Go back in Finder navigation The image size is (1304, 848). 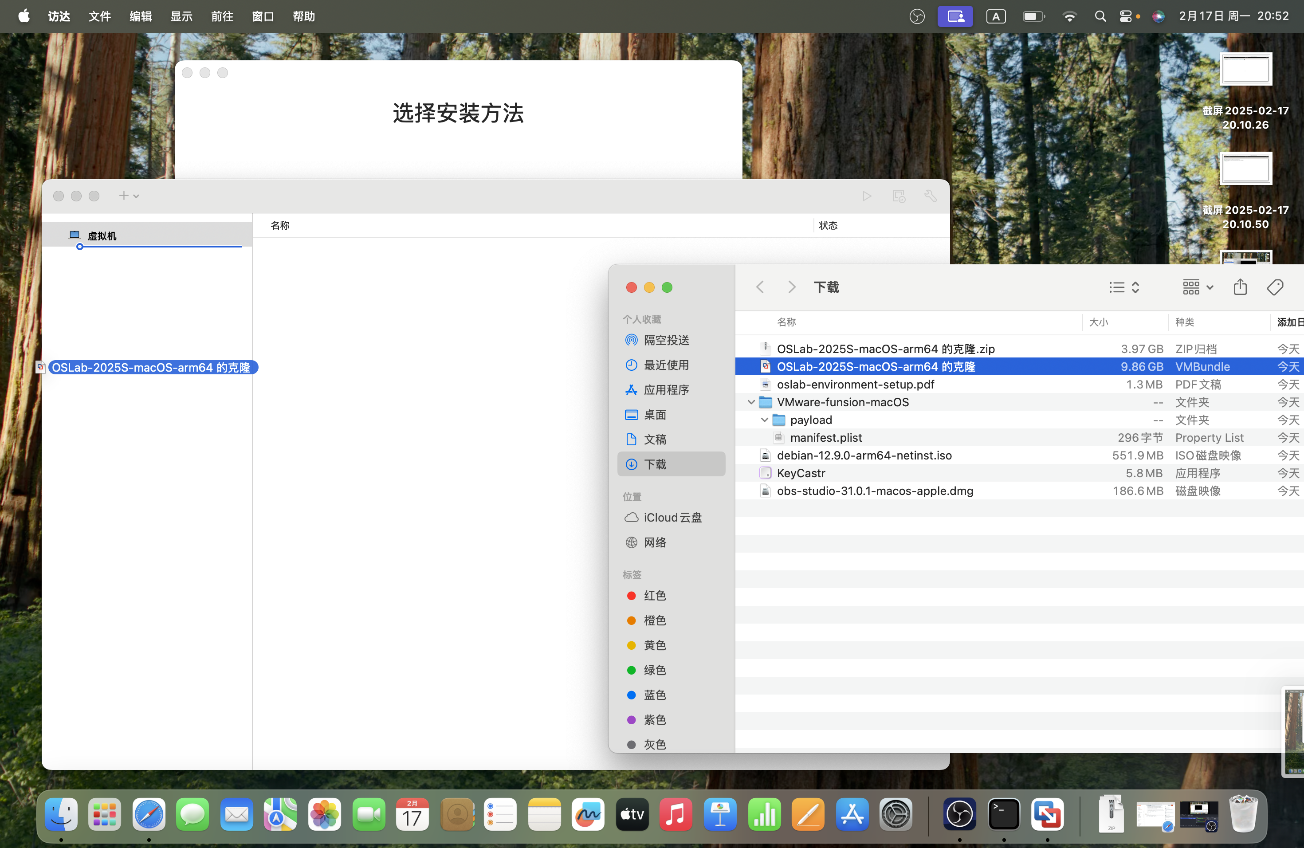(760, 287)
